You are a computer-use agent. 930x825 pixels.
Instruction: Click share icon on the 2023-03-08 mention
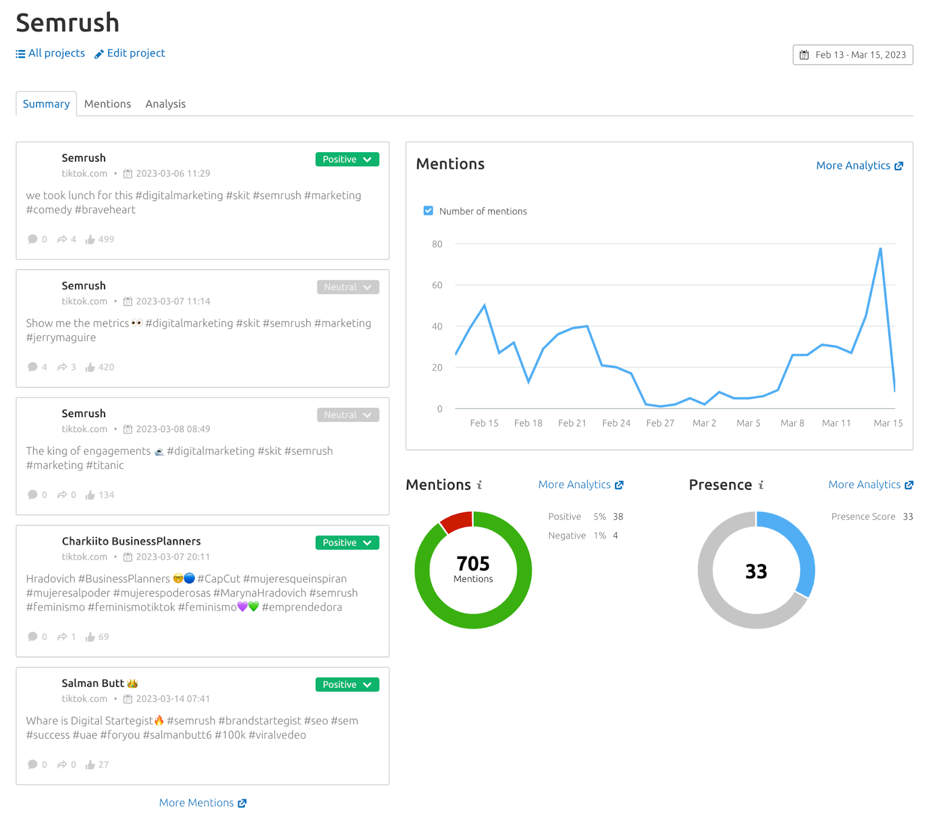click(x=62, y=495)
